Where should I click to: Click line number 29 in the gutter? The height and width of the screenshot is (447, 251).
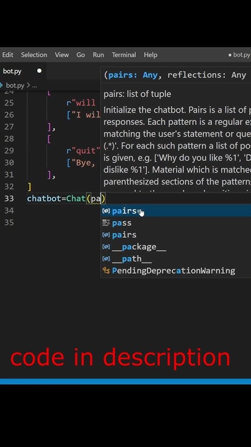pos(9,150)
